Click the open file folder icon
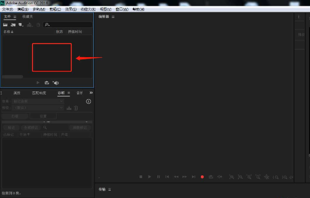 pos(5,25)
